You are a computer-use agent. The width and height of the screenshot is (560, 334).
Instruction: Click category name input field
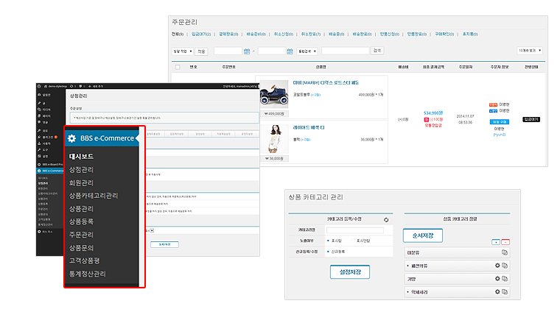tap(355, 230)
